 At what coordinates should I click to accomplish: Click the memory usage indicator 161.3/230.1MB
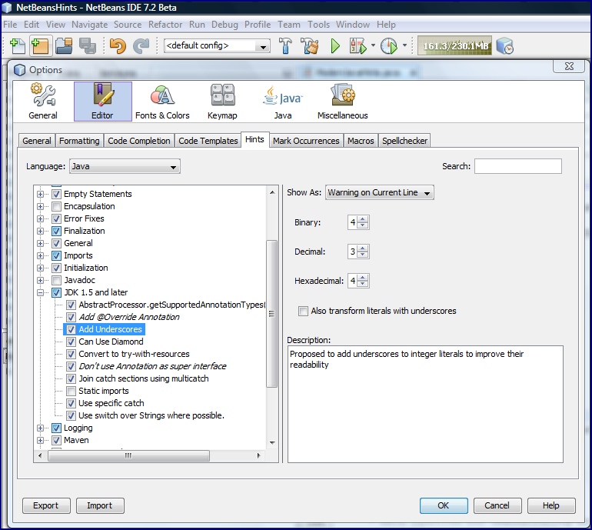454,45
